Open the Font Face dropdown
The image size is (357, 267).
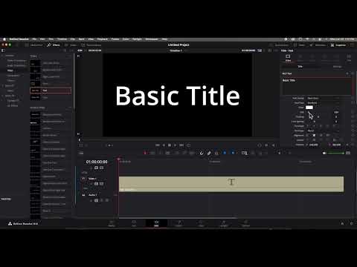323,103
